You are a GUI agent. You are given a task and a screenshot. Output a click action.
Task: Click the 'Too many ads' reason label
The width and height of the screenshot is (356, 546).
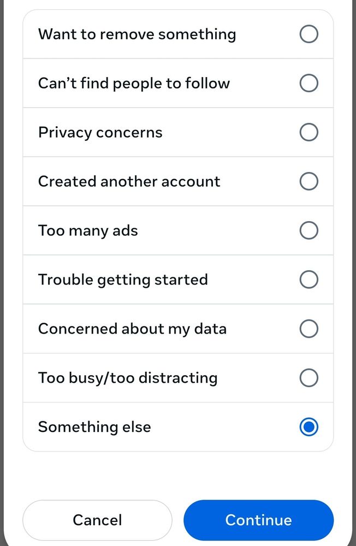(x=88, y=230)
